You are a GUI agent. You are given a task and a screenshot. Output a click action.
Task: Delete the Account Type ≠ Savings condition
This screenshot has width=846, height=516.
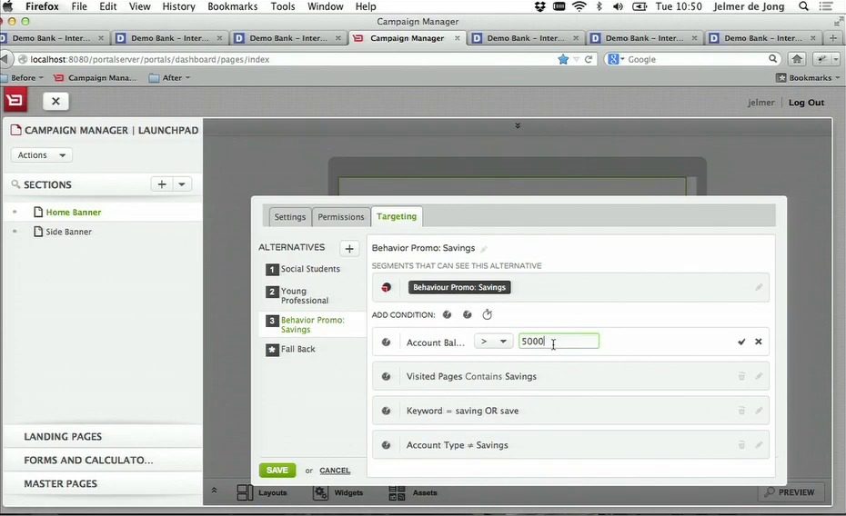741,445
